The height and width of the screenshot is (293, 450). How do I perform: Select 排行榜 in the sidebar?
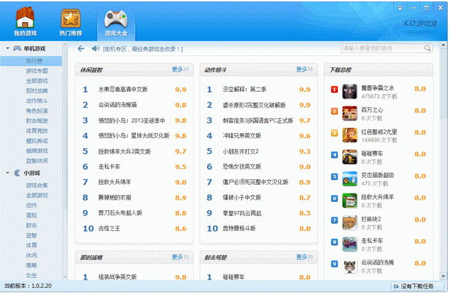click(x=31, y=61)
